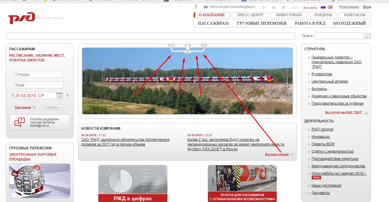This screenshot has width=389, height=202.
Task: Click arrow next to Все структуры ОАО РЖД
Action: [x=366, y=113]
